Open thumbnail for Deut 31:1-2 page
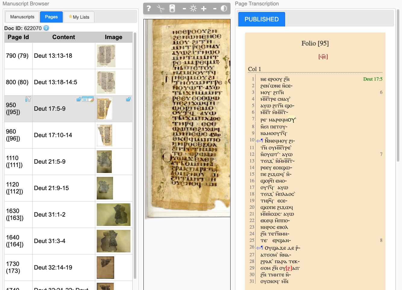This screenshot has width=402, height=290. pyautogui.click(x=113, y=214)
